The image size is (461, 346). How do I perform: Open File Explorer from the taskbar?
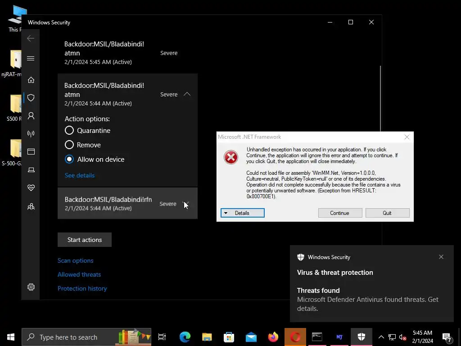click(x=207, y=337)
